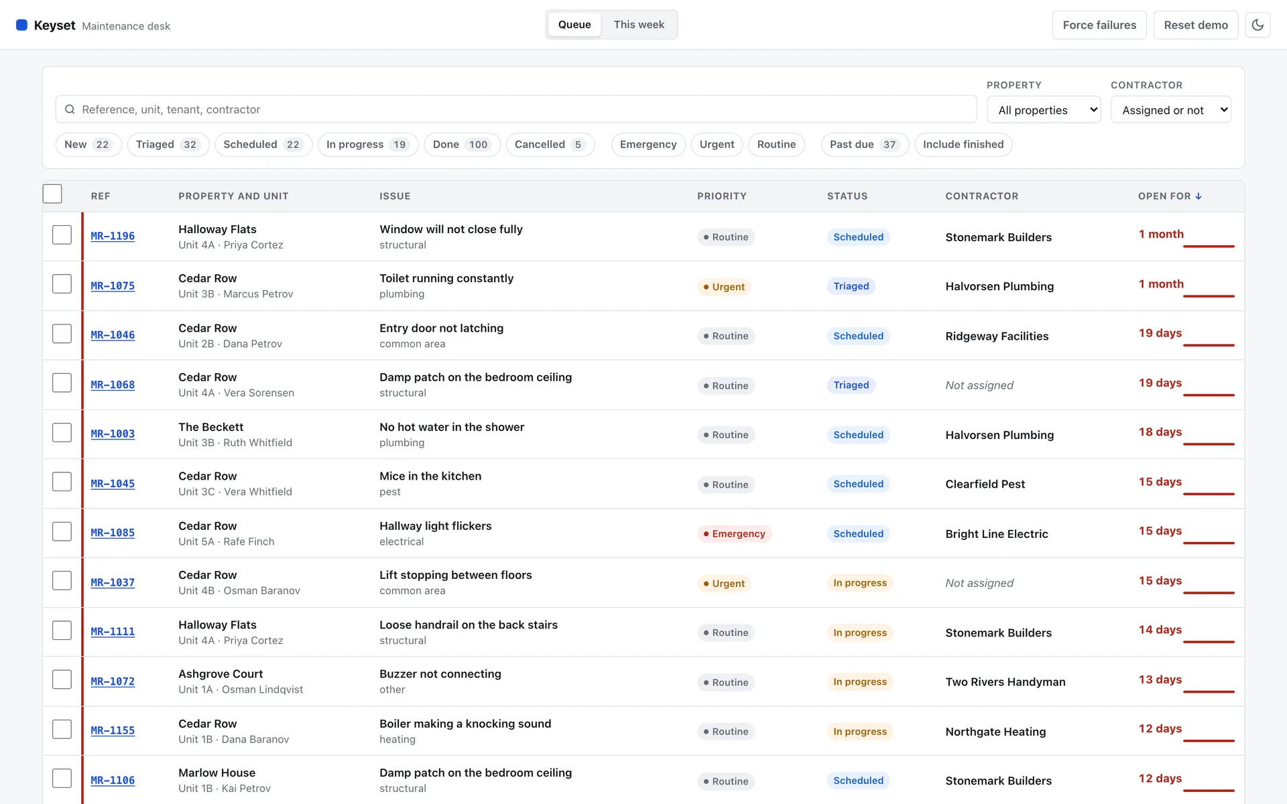The height and width of the screenshot is (804, 1287).
Task: Click 'Two Rivers Handyman' contractor cell
Action: click(1005, 682)
